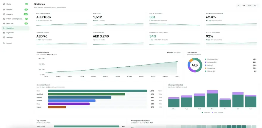Click the Done funnel bar
Viewport: 262px width, 128px height.
click(69, 104)
